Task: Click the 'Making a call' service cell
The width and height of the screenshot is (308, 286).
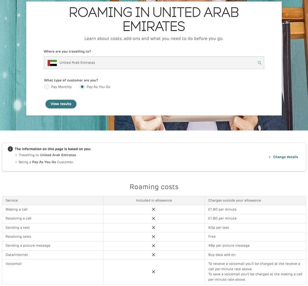Action: pyautogui.click(x=53, y=209)
